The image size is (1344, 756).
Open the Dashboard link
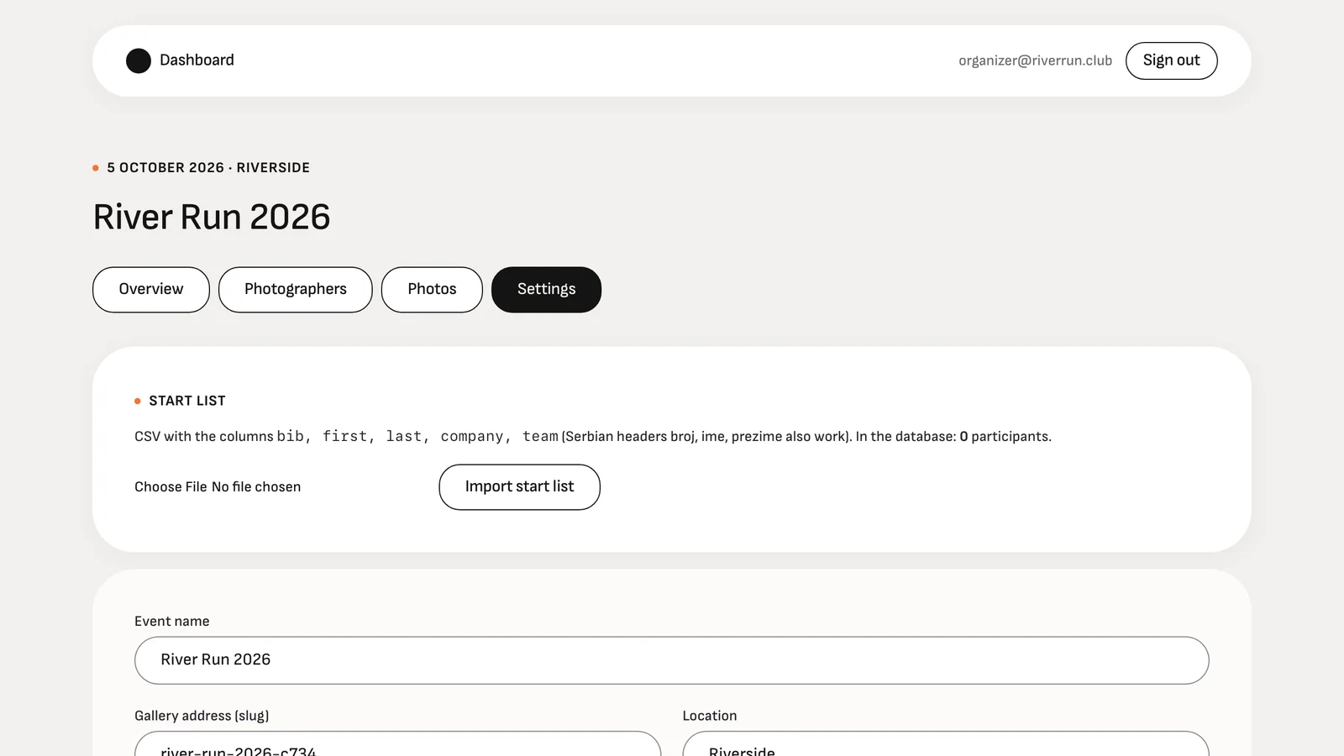coord(197,60)
